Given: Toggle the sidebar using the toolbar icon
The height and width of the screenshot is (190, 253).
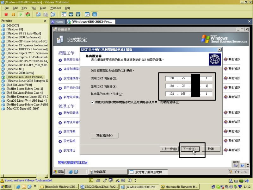Looking at the screenshot, I should tap(64, 14).
